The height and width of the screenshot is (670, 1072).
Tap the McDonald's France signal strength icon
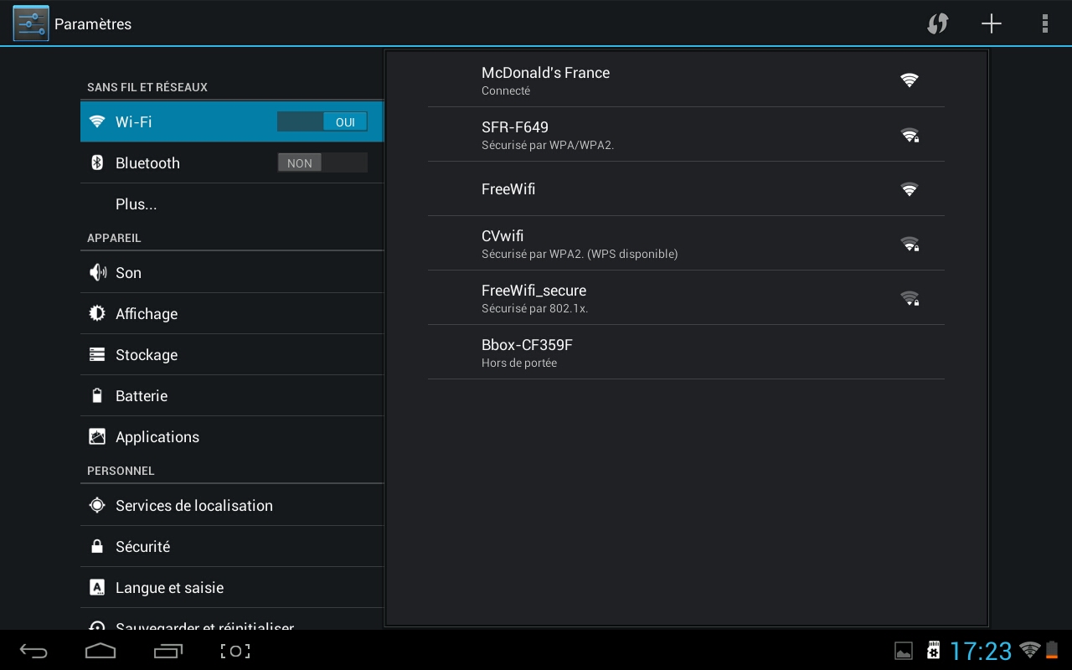coord(910,80)
